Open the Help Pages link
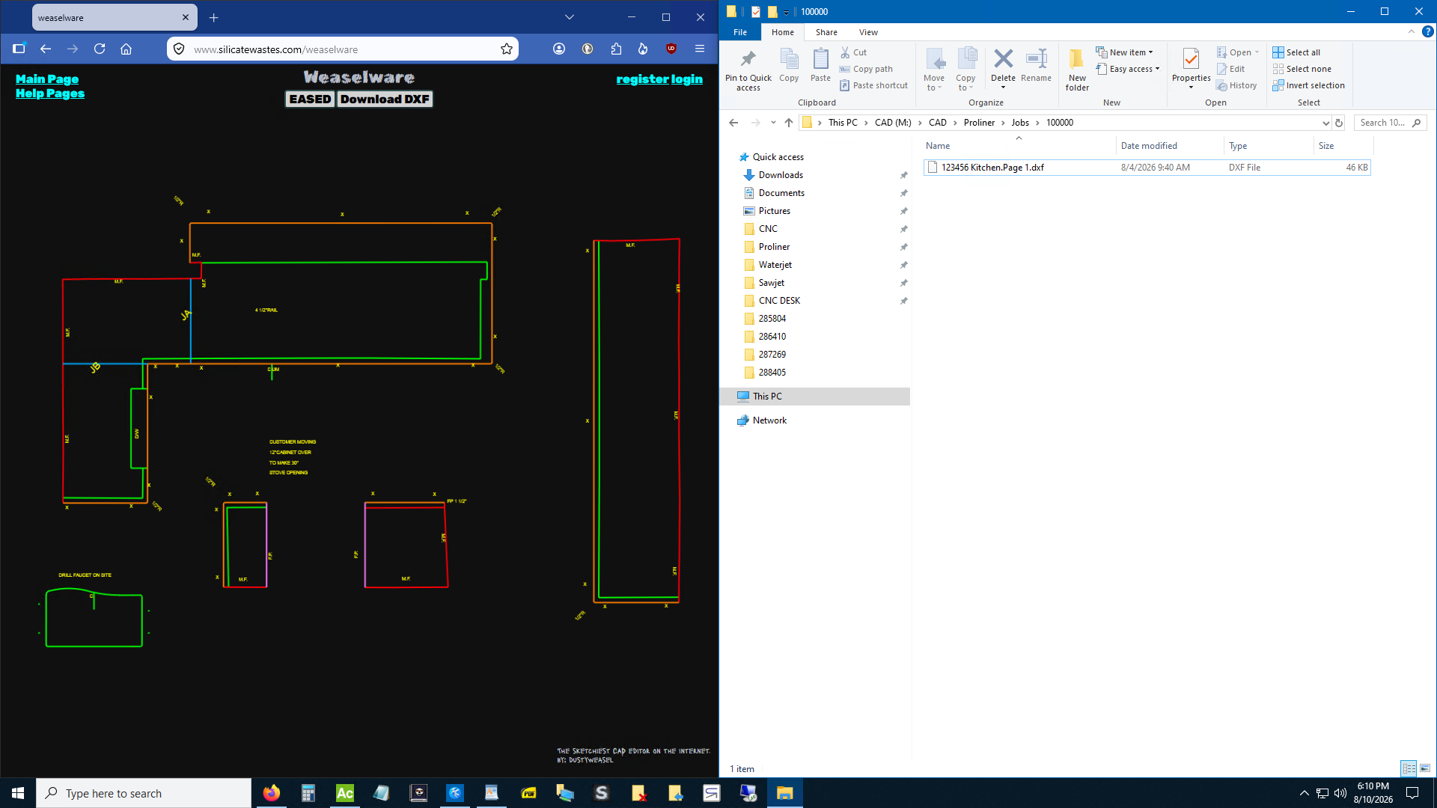The height and width of the screenshot is (808, 1437). pyautogui.click(x=50, y=94)
